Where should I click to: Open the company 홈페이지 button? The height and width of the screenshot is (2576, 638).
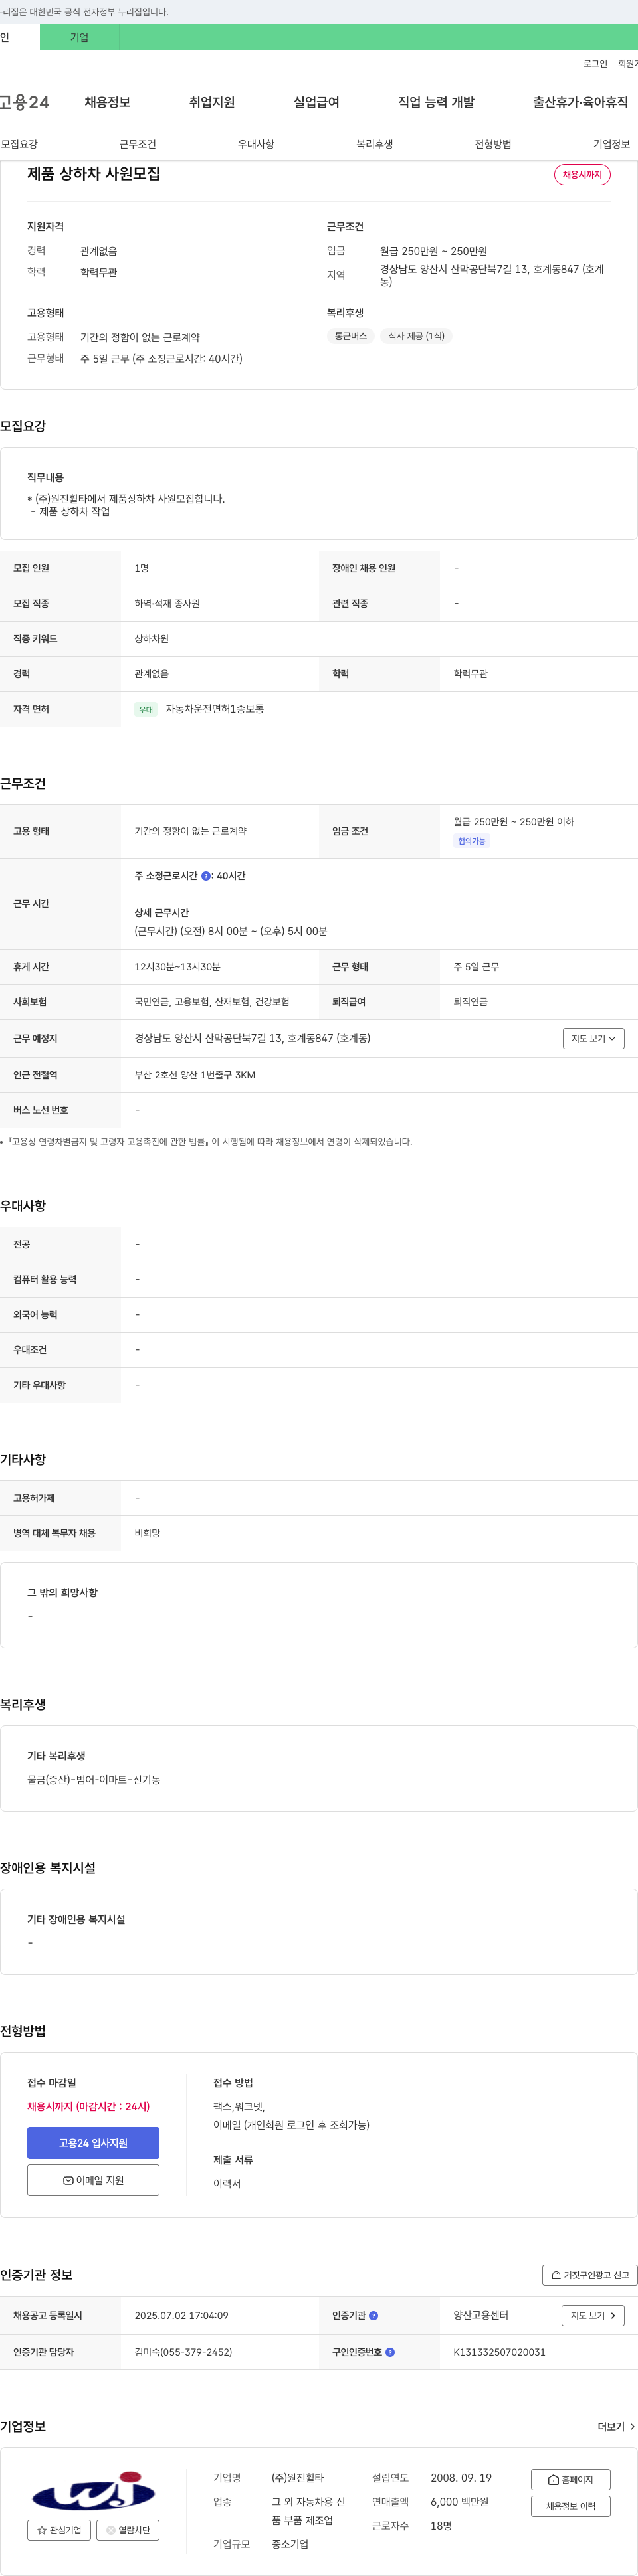tap(570, 2480)
